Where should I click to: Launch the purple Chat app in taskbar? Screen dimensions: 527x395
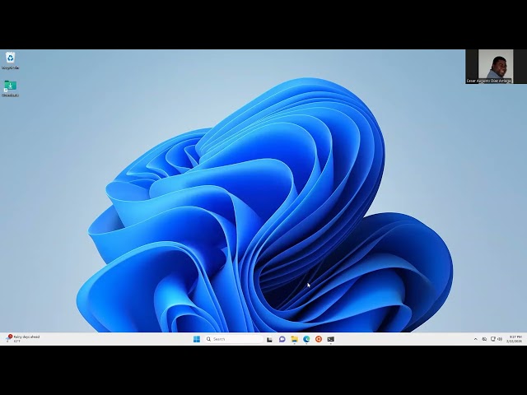click(x=282, y=339)
